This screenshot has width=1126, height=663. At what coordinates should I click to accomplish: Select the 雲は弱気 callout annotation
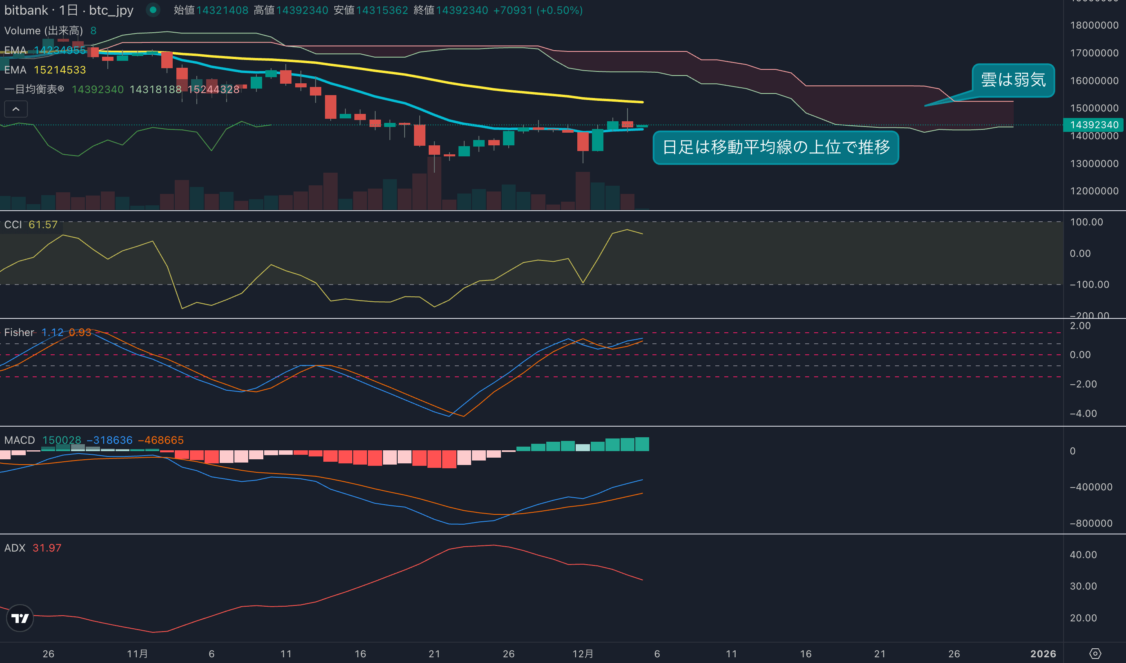pos(1013,80)
